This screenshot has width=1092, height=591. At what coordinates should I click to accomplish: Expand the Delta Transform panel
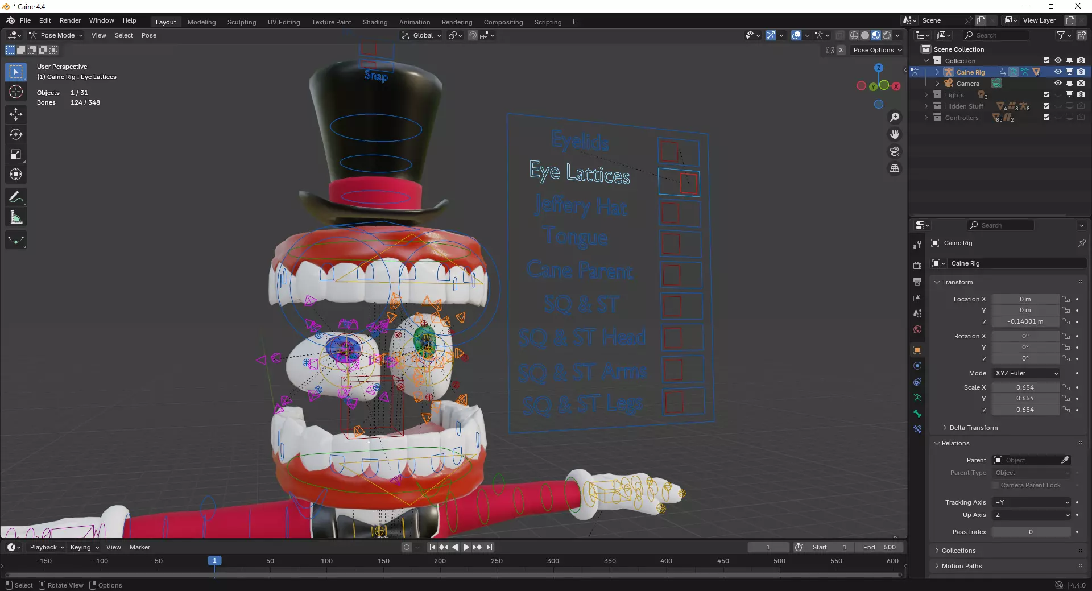click(x=973, y=428)
